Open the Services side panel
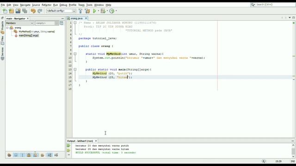The width and height of the screenshot is (296, 166). point(2,53)
